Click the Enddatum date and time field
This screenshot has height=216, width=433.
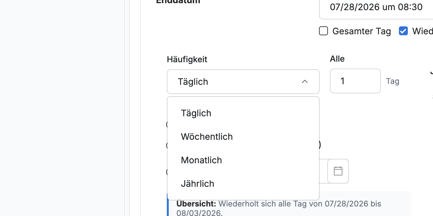(376, 7)
